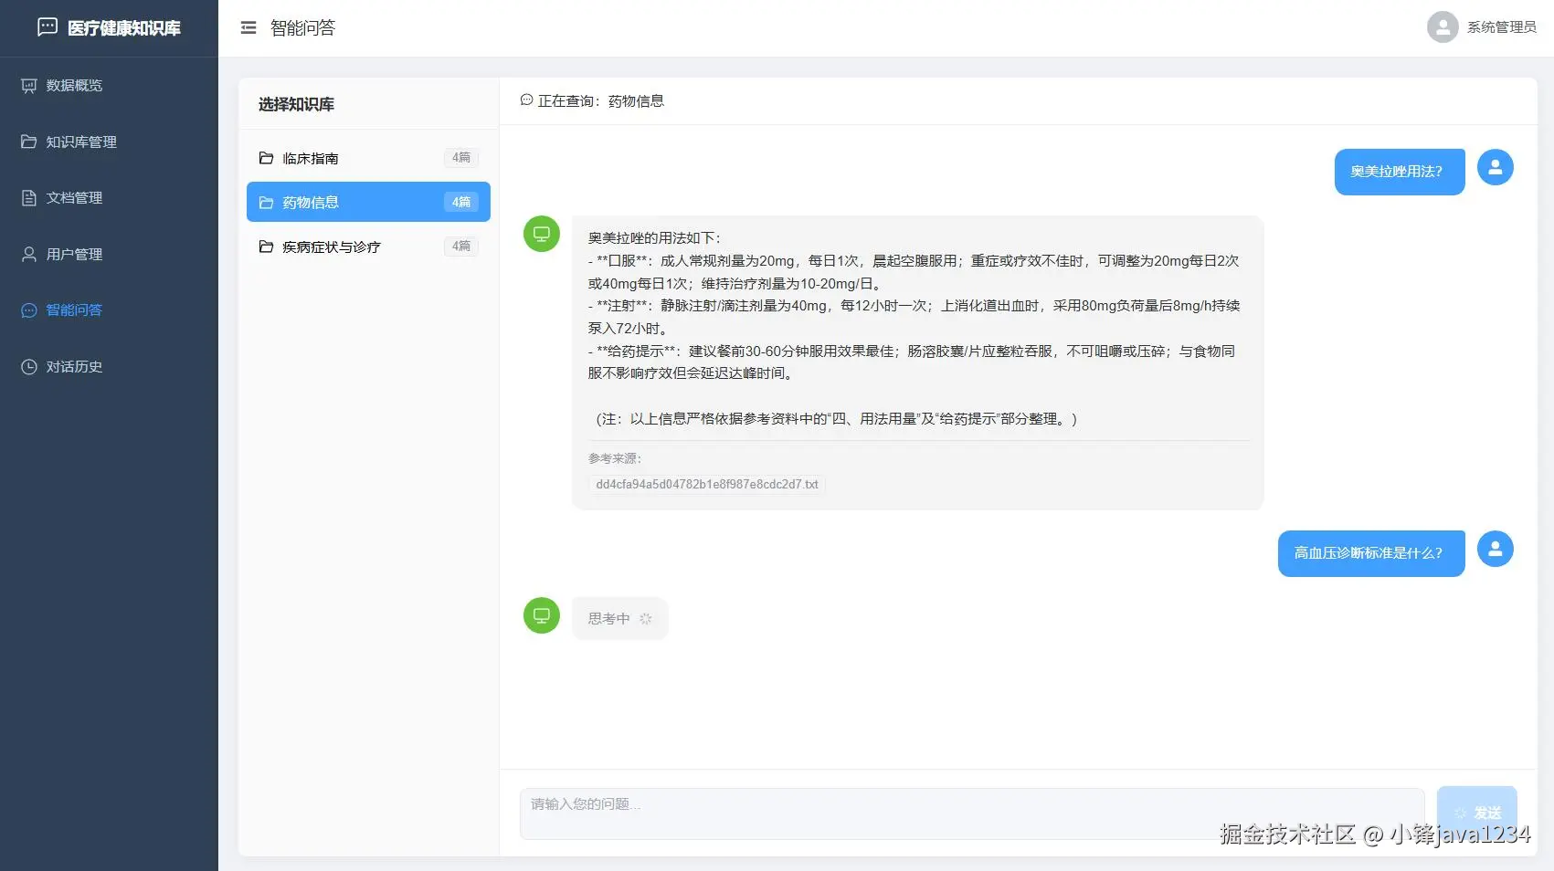Click the 4篇 badge on 疾病症状与诊疗
This screenshot has height=871, width=1554.
[461, 247]
